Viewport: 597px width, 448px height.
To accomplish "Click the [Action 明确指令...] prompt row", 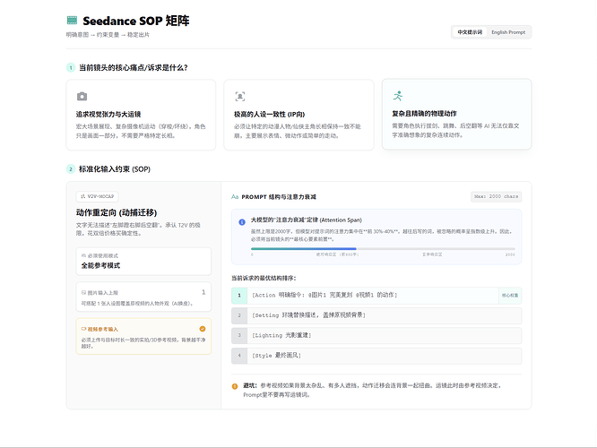I will point(376,296).
